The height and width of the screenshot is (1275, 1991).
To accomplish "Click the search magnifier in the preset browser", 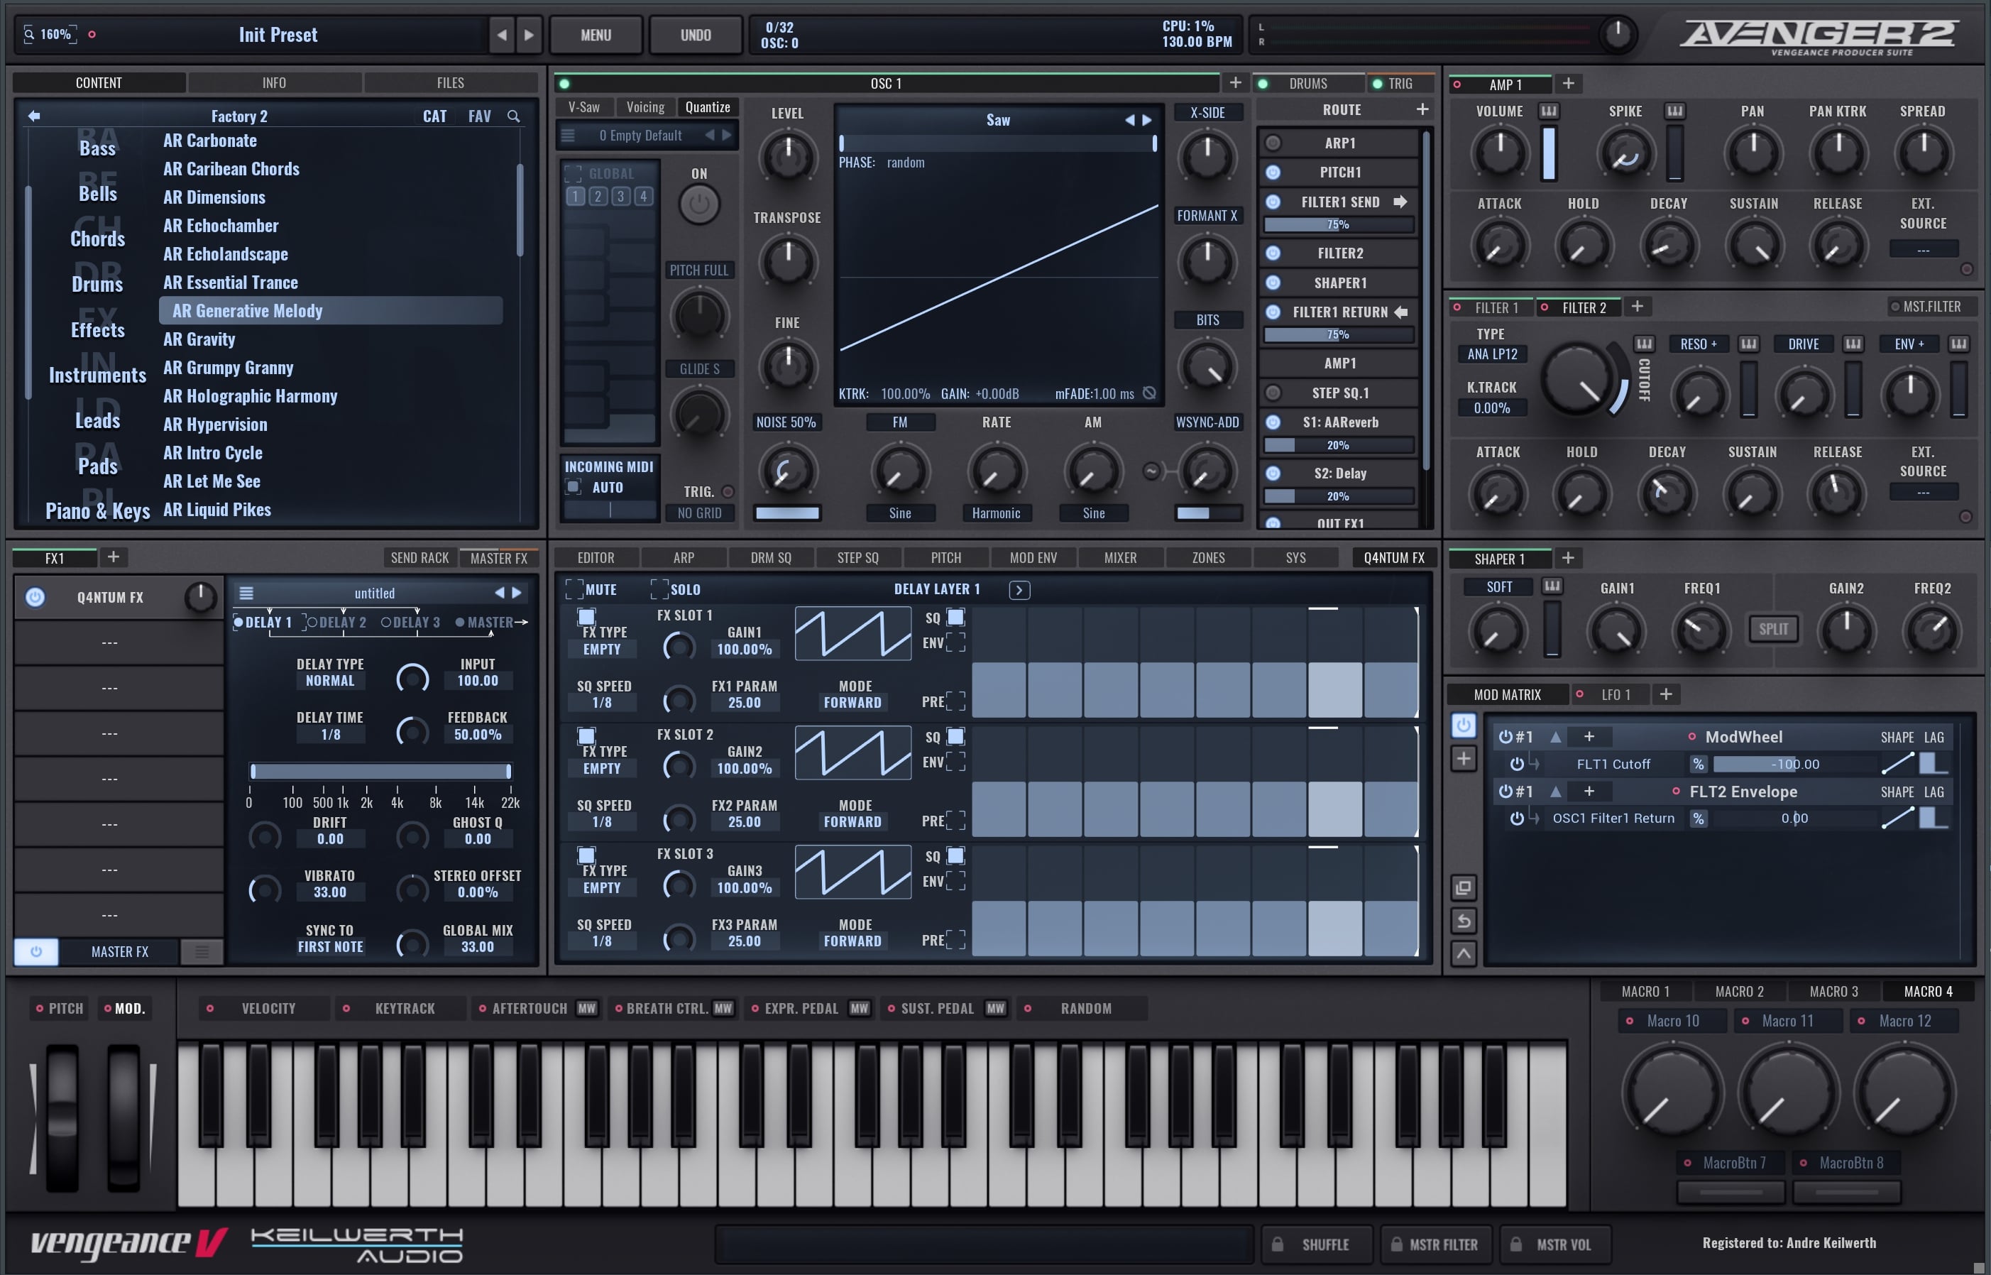I will coord(513,116).
